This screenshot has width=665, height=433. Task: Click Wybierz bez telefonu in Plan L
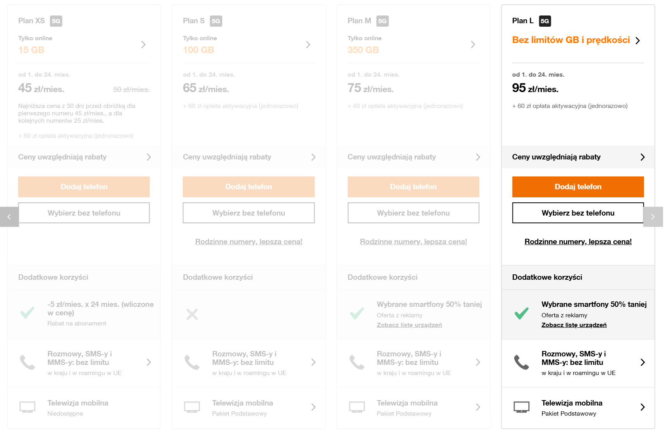click(578, 213)
